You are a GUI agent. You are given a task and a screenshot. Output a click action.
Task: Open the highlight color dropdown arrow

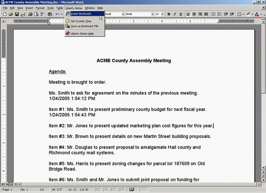(x=252, y=14)
